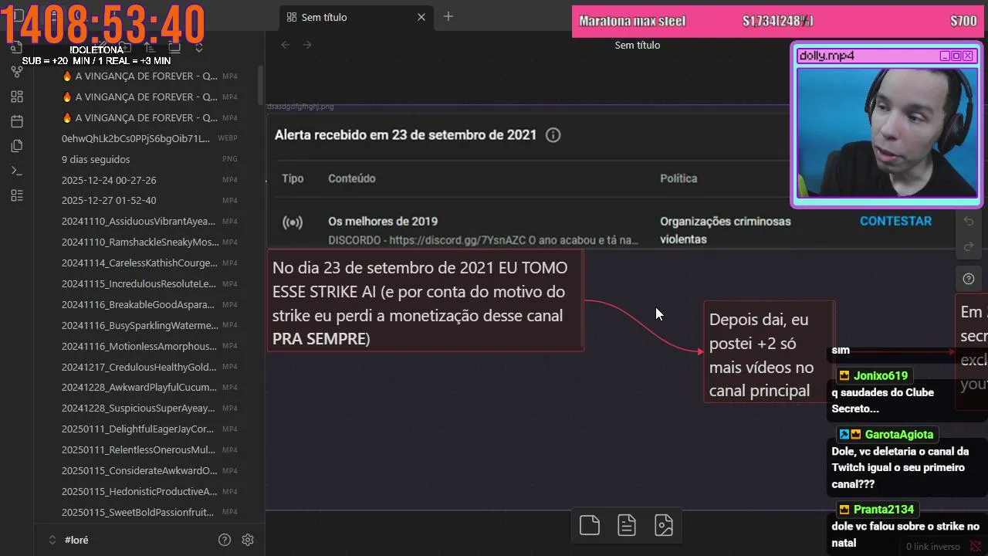Open settings gear at sidebar bottom
The image size is (988, 556).
click(248, 540)
